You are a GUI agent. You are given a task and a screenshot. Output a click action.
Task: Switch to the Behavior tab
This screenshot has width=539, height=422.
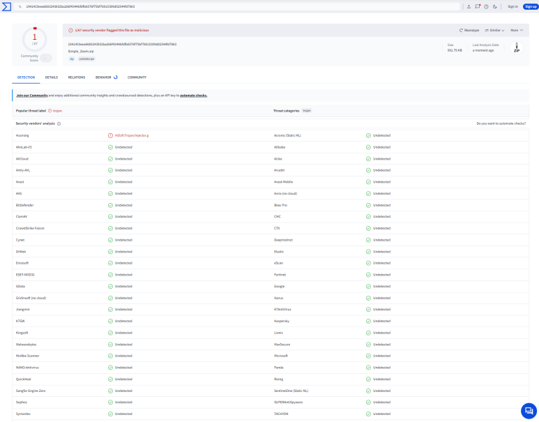[106, 77]
